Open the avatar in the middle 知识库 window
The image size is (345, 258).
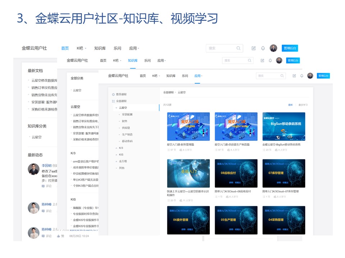click(x=279, y=61)
